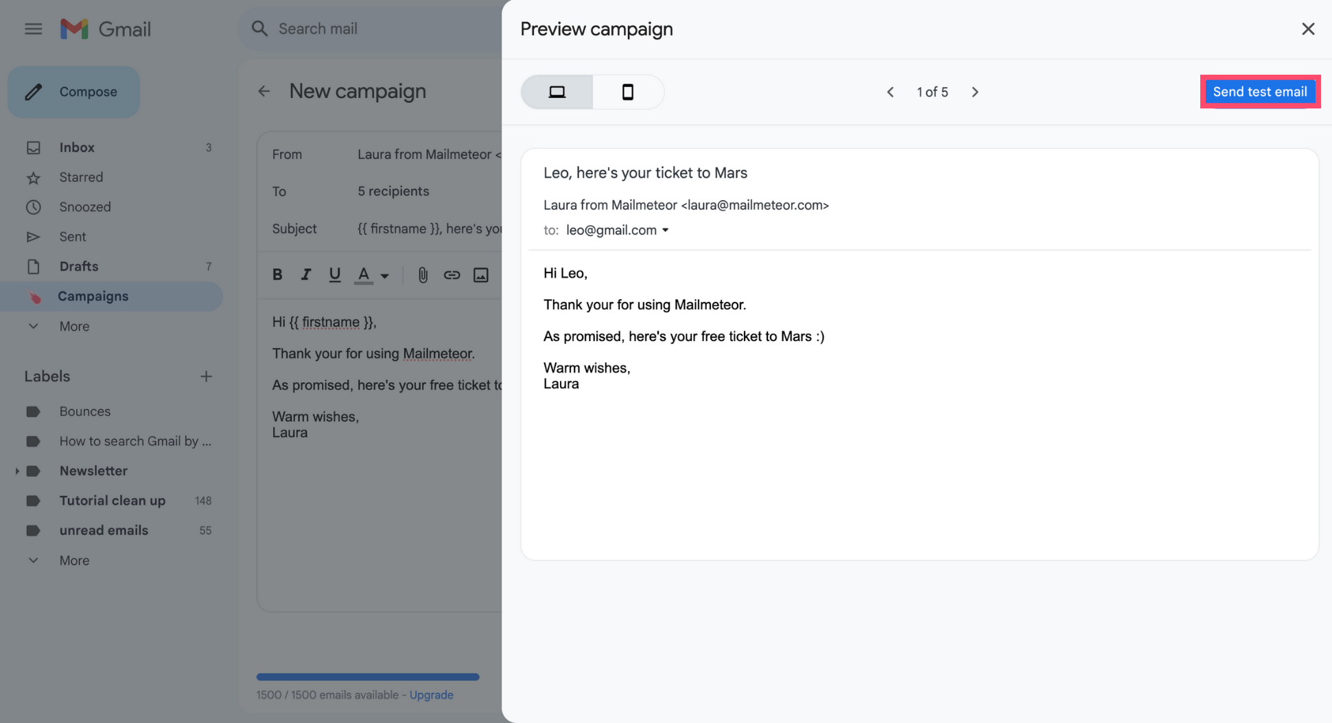The width and height of the screenshot is (1332, 723).
Task: Click the 'Hi Leo,' greeting in preview
Action: (565, 273)
